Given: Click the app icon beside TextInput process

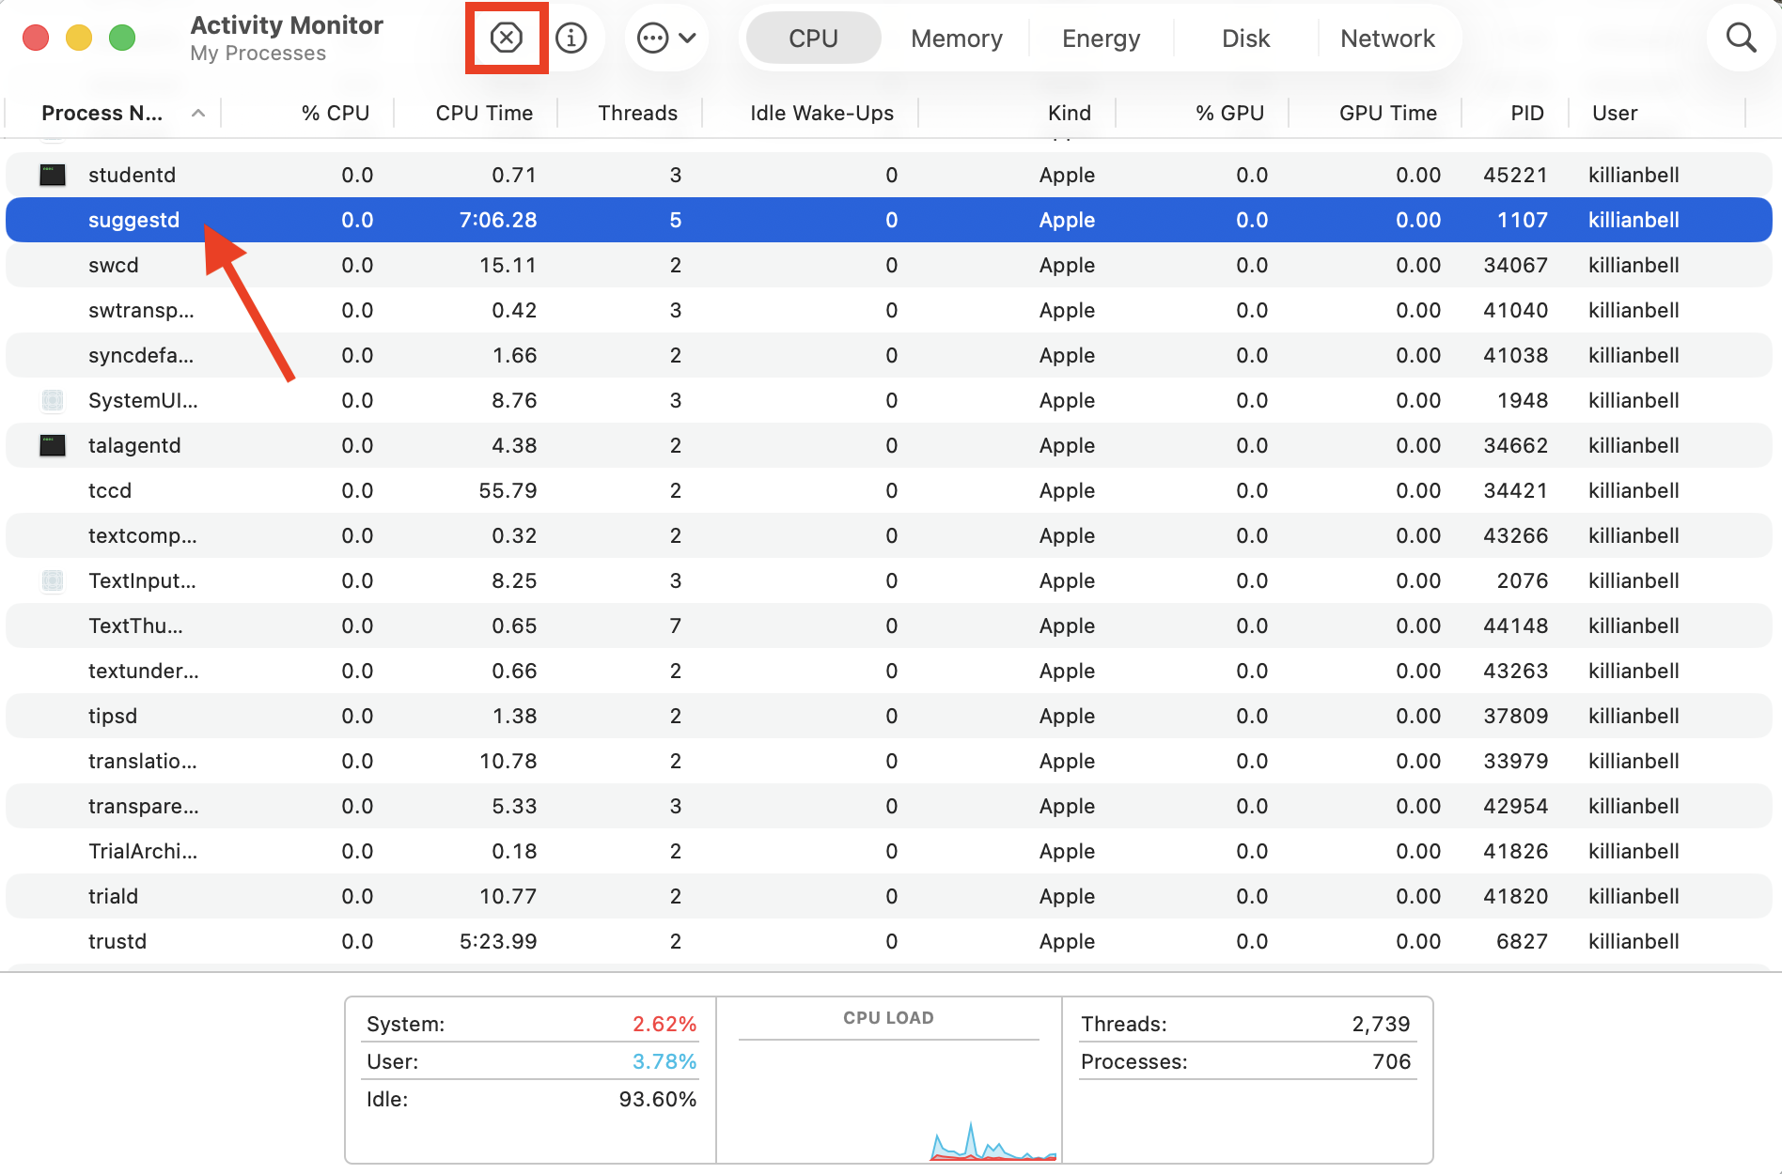Looking at the screenshot, I should pos(53,580).
